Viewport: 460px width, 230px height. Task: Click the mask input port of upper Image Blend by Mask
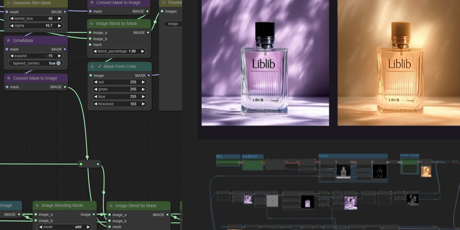pyautogui.click(x=90, y=45)
